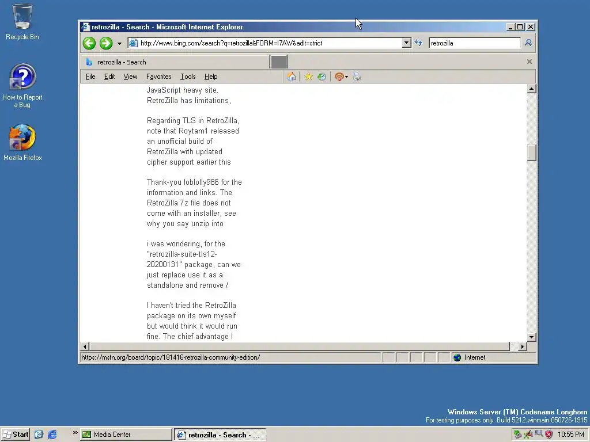Click the Bing favicon on the tab
The image size is (590, 442).
89,62
